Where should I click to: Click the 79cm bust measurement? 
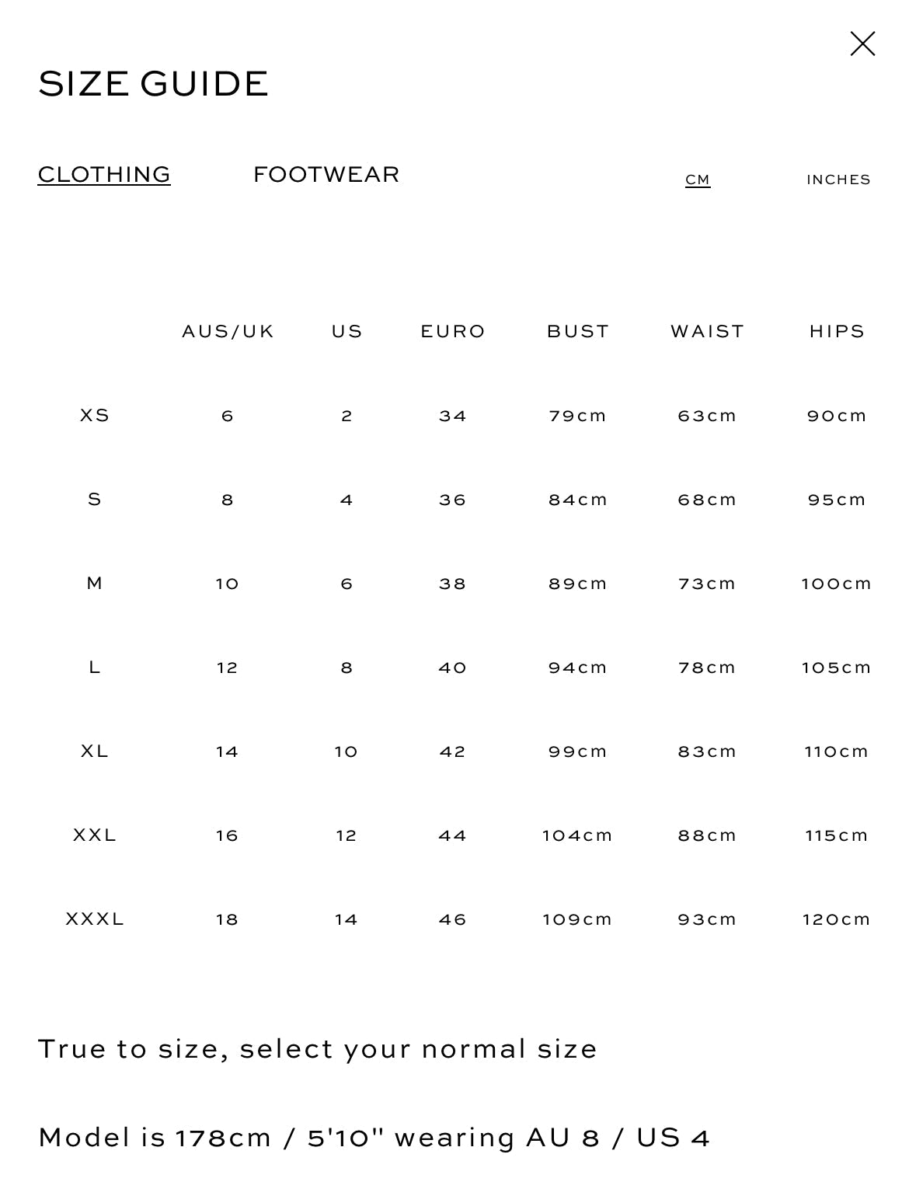pos(578,416)
